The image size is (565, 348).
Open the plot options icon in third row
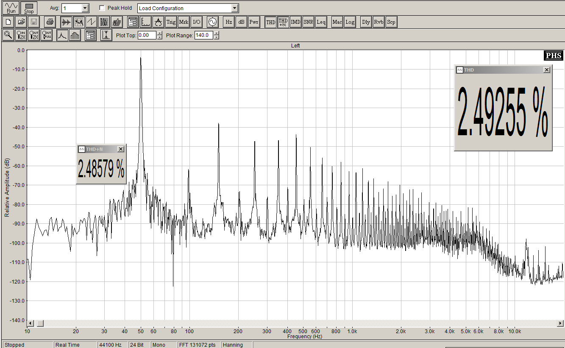91,35
